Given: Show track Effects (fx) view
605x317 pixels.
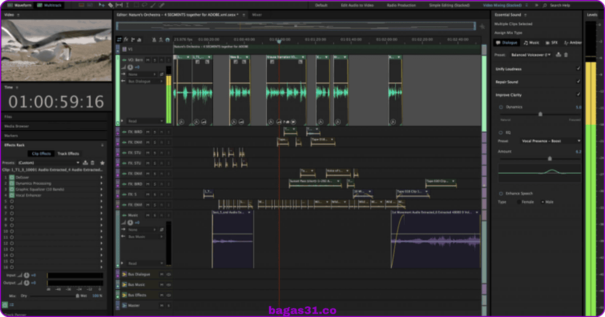Looking at the screenshot, I should click(x=126, y=39).
